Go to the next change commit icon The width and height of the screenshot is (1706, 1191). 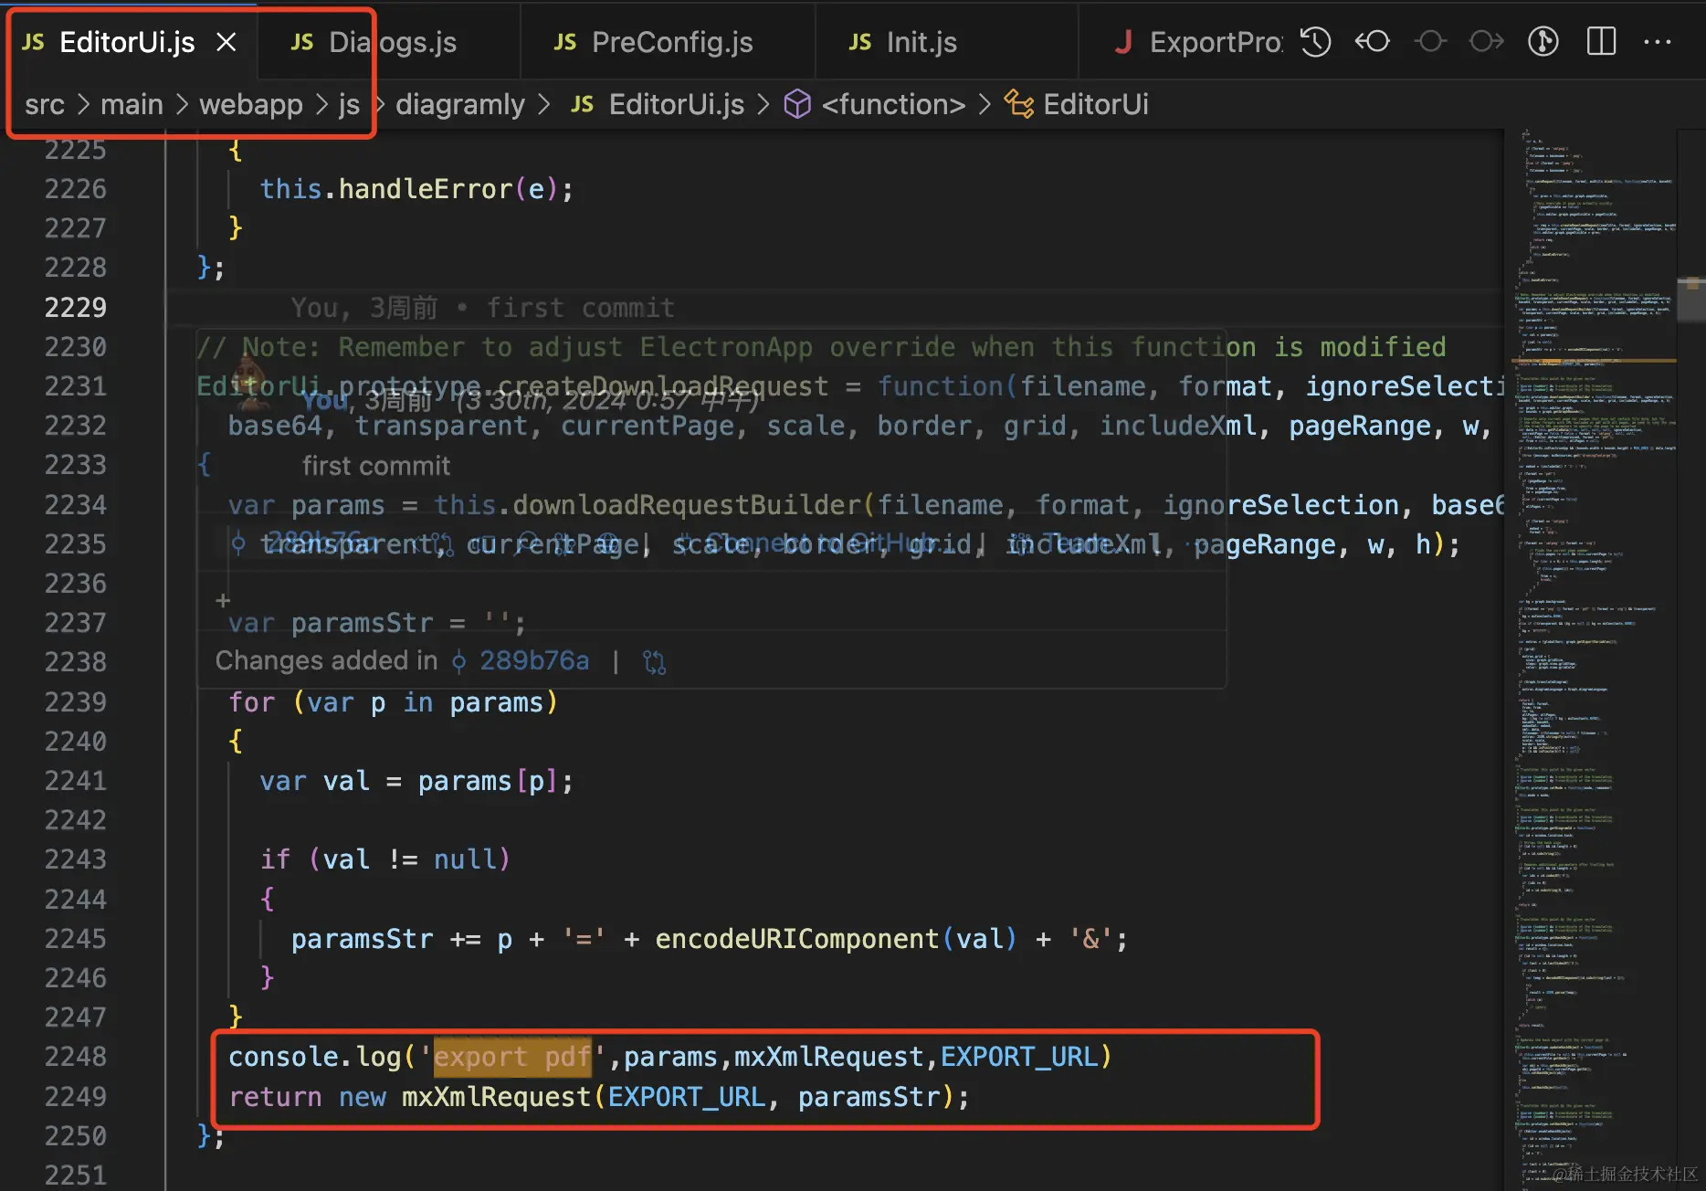click(x=1486, y=42)
